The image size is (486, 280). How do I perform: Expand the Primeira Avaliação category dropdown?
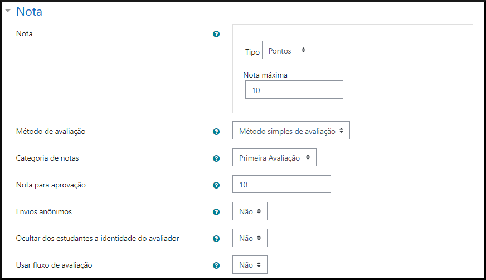coord(274,158)
